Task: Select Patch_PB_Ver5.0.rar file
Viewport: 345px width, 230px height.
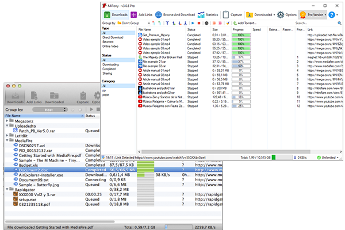Action: (37, 131)
